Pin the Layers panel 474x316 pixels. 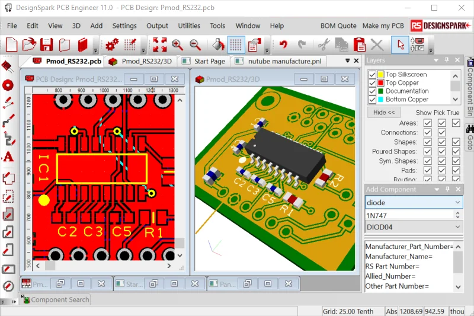tap(447, 60)
